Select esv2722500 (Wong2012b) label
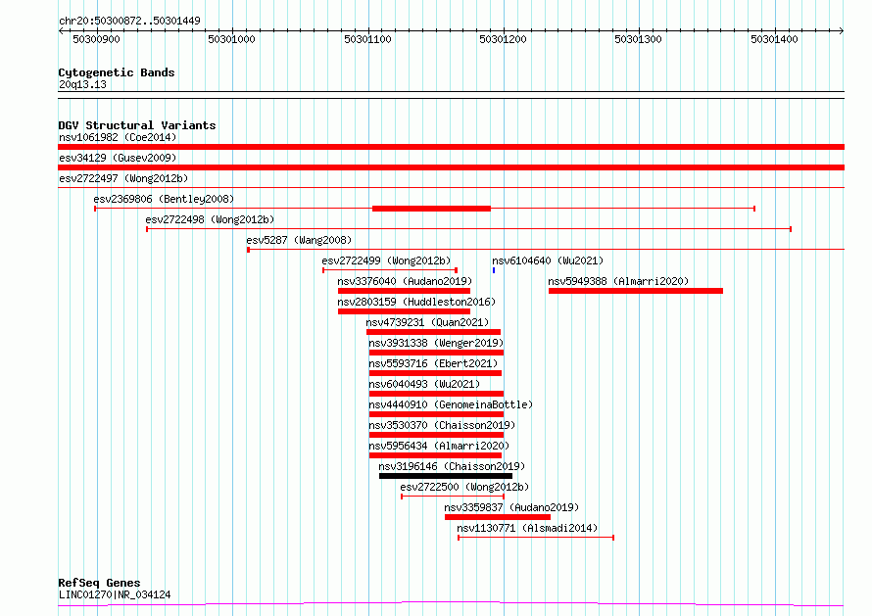 coord(464,487)
